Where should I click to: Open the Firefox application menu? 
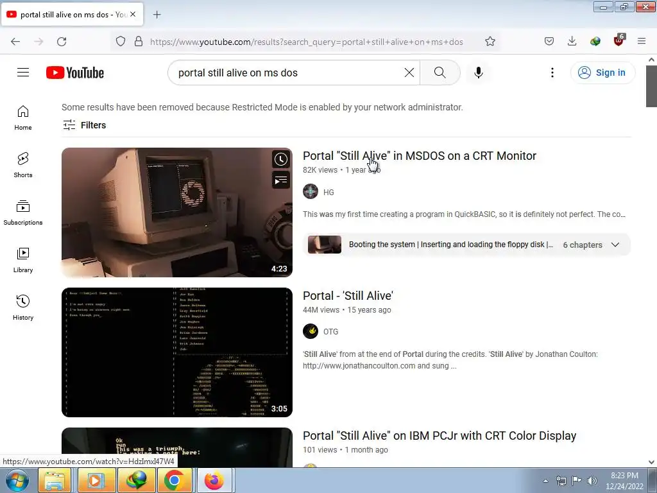642,41
